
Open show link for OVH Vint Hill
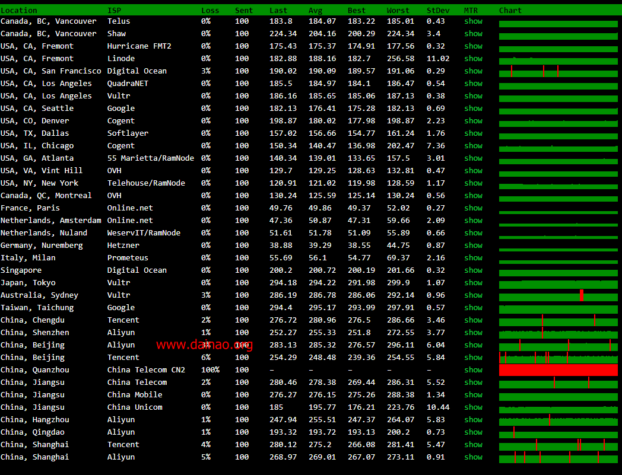(473, 171)
